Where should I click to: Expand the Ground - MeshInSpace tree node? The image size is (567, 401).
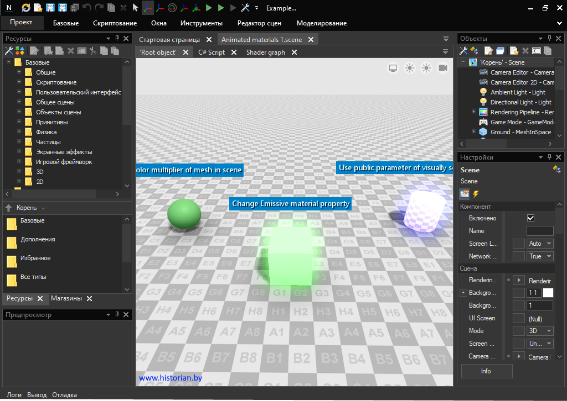[x=473, y=132]
